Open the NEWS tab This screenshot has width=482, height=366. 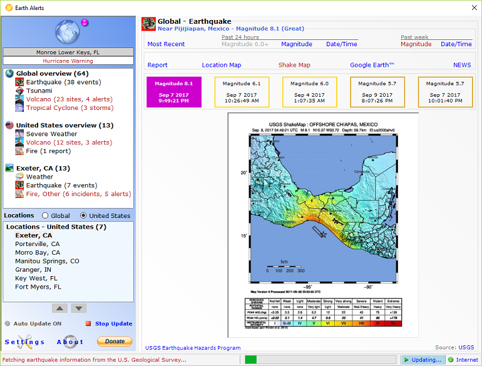[462, 65]
